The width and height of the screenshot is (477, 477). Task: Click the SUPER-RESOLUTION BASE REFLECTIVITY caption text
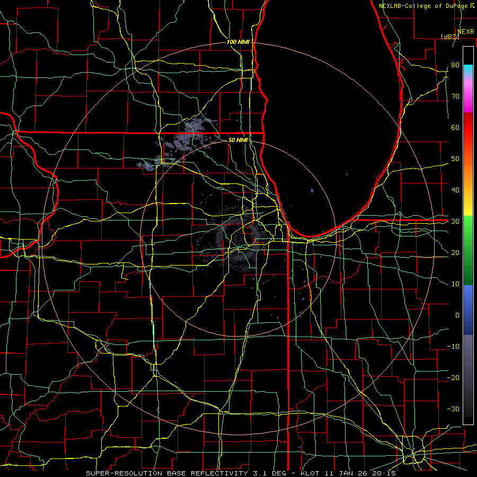(x=167, y=473)
